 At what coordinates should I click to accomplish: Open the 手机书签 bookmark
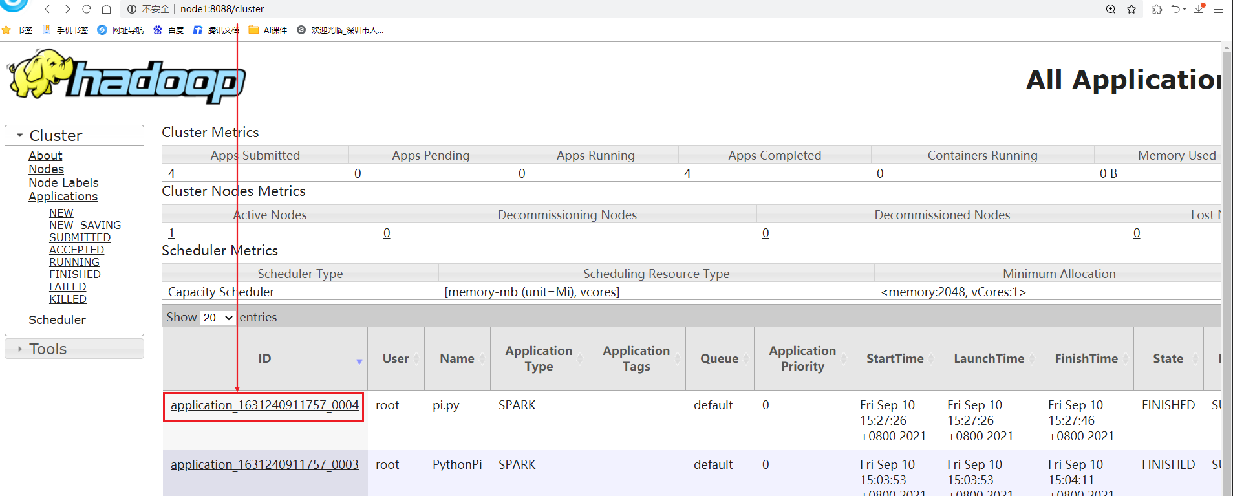click(x=65, y=30)
